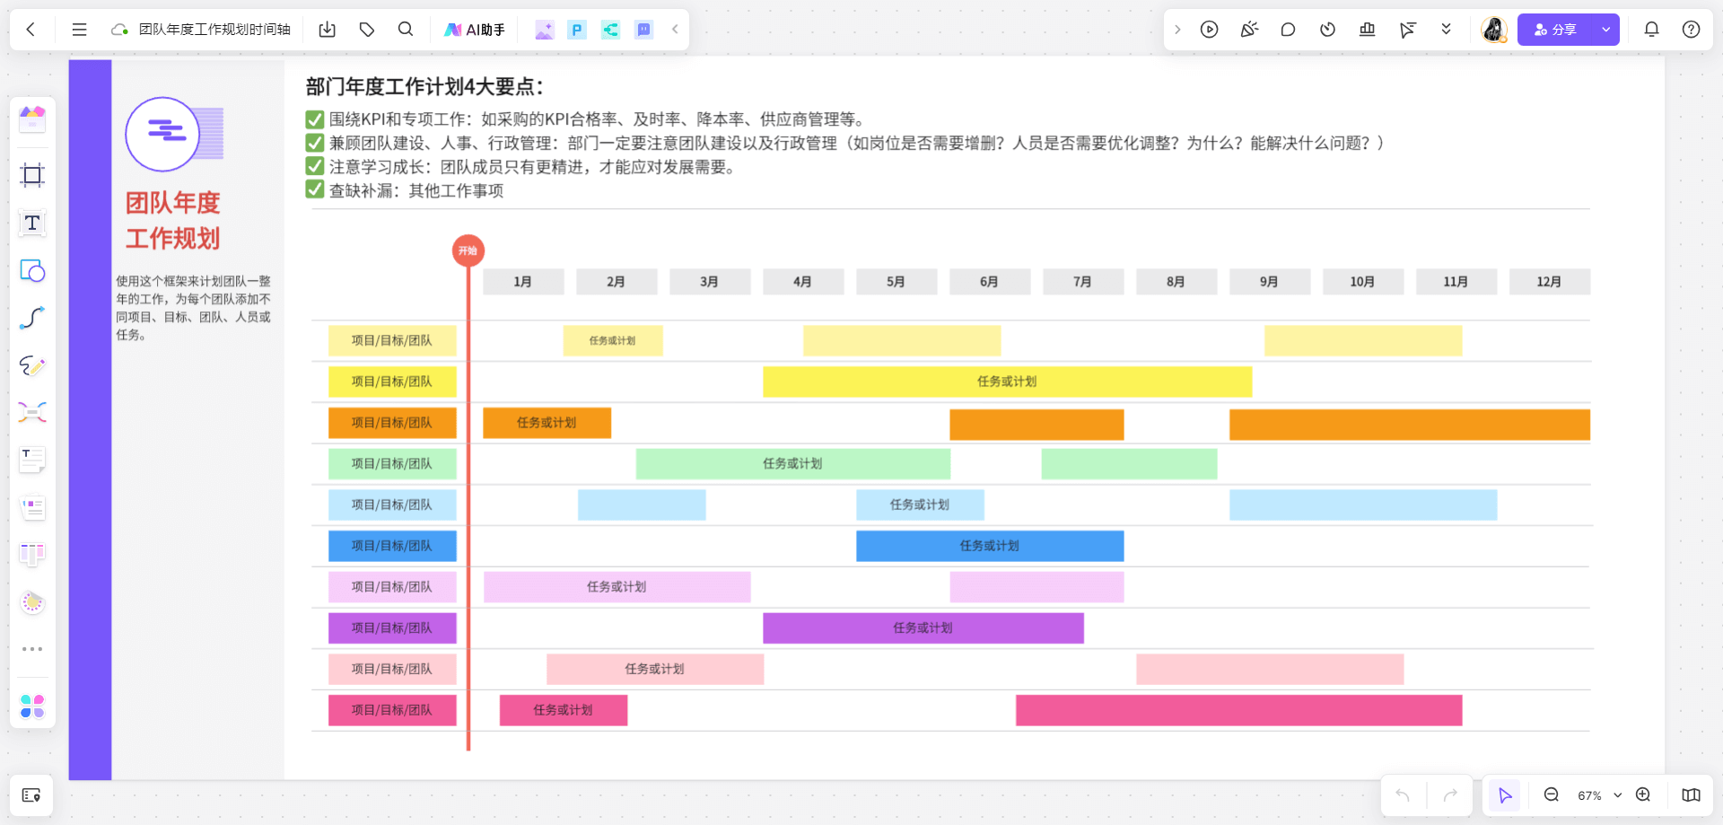Select the dark blue 任务或计划 bar
The image size is (1723, 825).
coord(990,546)
